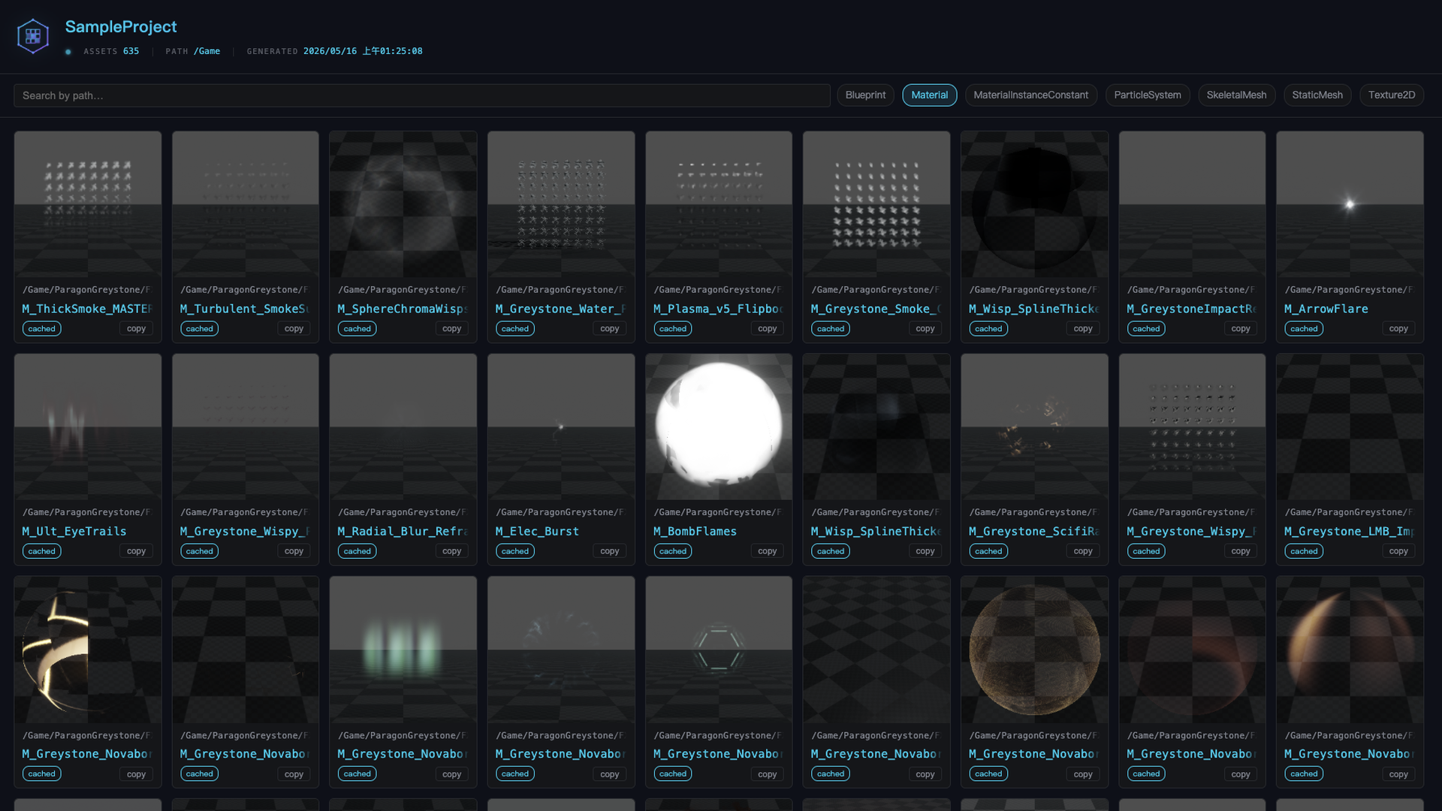This screenshot has width=1442, height=811.
Task: Copy path of M_Greystone_LMB_Imp material
Action: 1398,550
